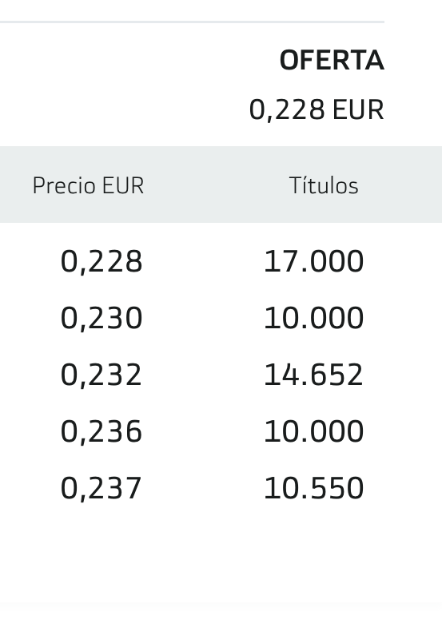Select the 0,237 price cell
442x635 pixels.
click(102, 488)
